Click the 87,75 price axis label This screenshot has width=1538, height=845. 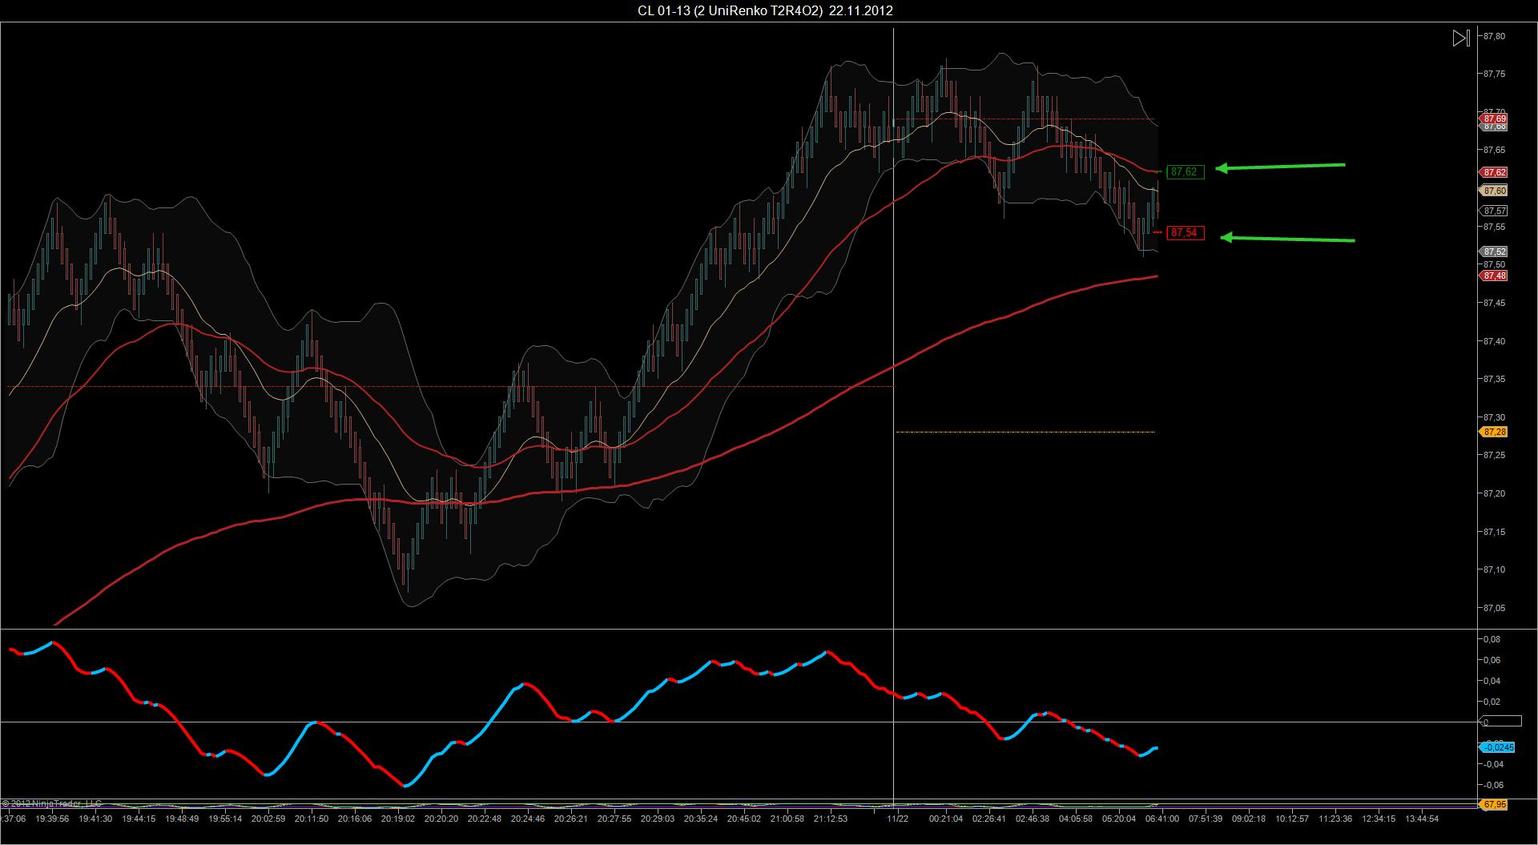tap(1495, 74)
